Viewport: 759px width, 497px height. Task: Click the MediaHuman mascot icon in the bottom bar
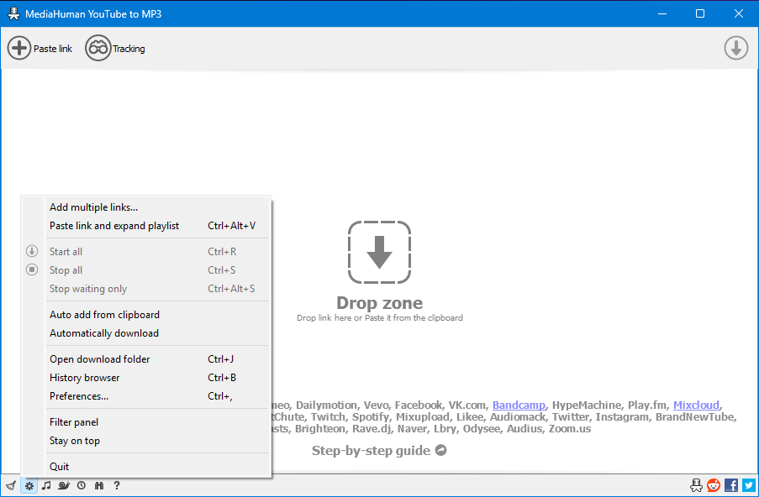click(696, 485)
